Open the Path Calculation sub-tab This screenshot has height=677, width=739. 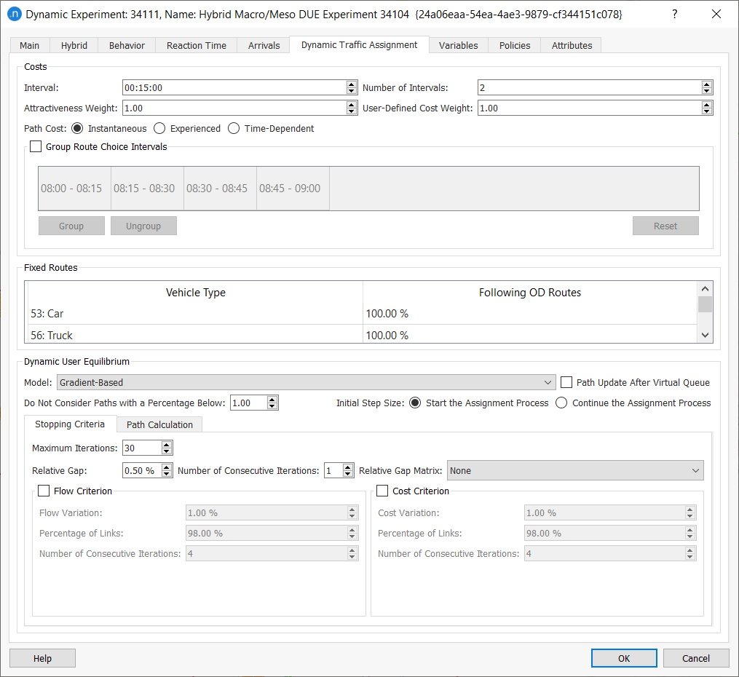[159, 424]
